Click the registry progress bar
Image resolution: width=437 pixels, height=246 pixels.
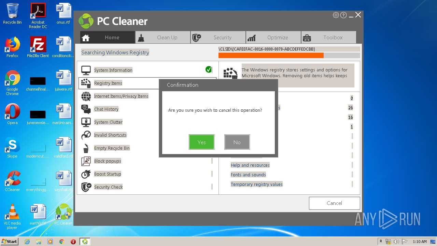coord(289,55)
